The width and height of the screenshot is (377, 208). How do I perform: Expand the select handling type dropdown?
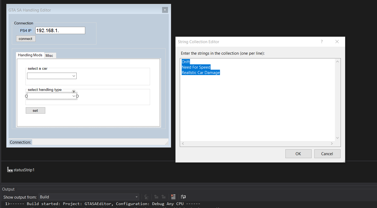coord(74,96)
